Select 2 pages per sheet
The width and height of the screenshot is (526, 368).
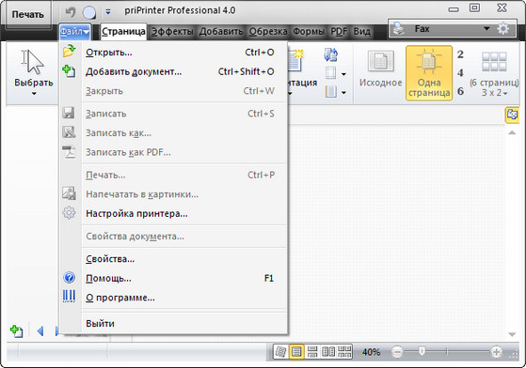(460, 54)
